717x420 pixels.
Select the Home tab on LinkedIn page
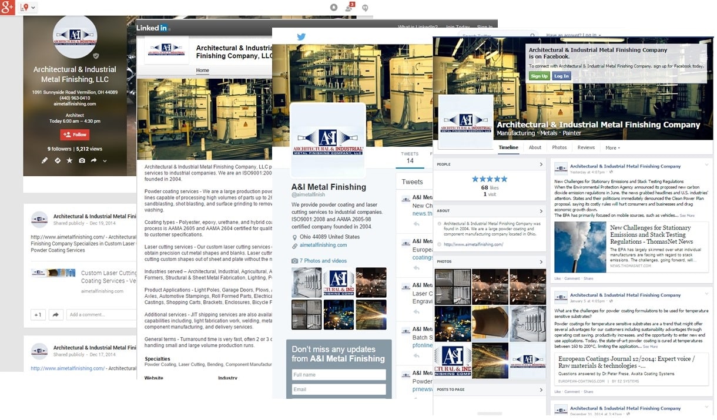(202, 70)
